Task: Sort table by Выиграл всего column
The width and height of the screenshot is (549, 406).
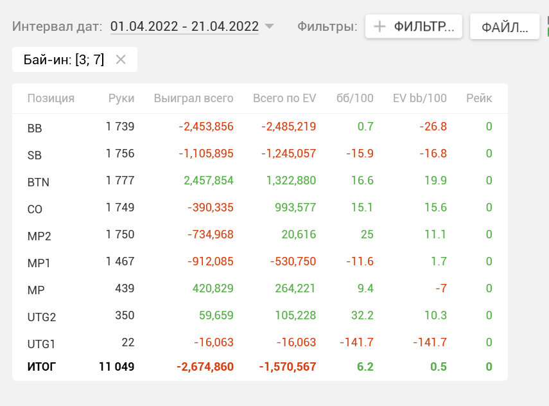Action: (194, 98)
